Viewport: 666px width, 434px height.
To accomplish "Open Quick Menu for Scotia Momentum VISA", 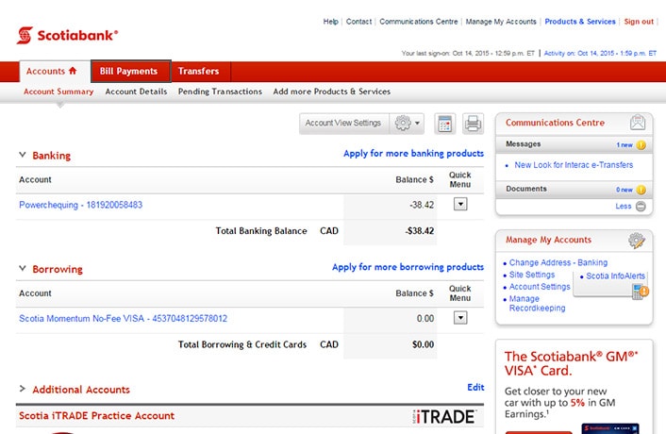I will click(x=460, y=318).
